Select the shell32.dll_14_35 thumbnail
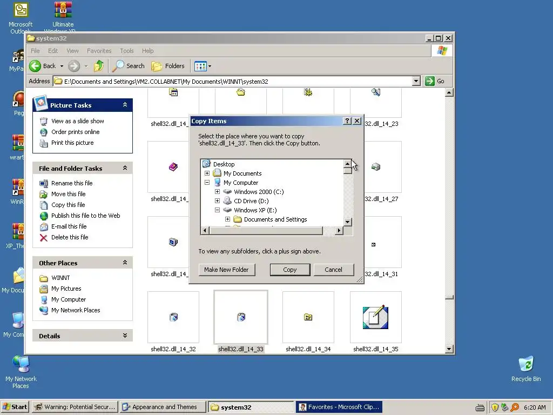 click(x=376, y=317)
